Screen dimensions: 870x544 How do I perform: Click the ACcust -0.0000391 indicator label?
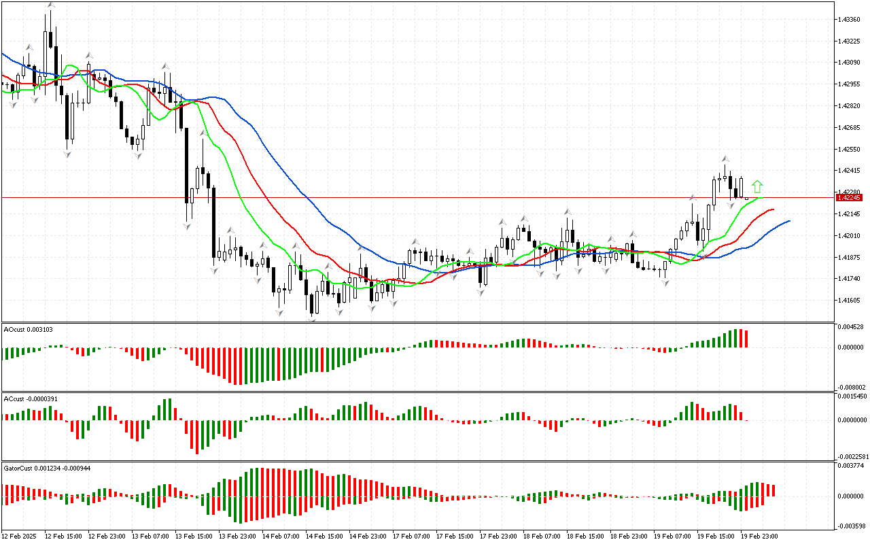(30, 398)
